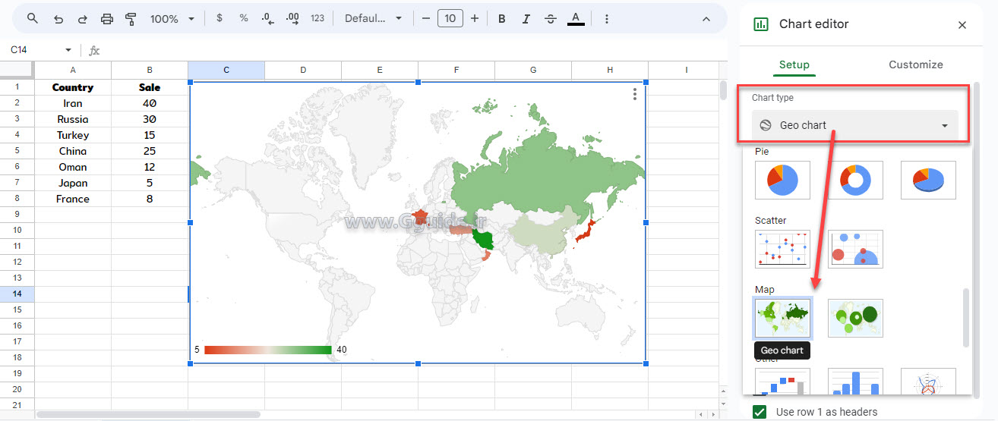Switch to the Setup tab
The height and width of the screenshot is (421, 998).
click(794, 64)
